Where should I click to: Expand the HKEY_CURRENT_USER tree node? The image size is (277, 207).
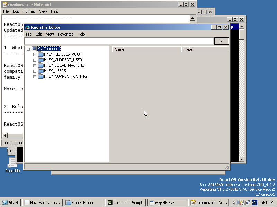[35, 60]
